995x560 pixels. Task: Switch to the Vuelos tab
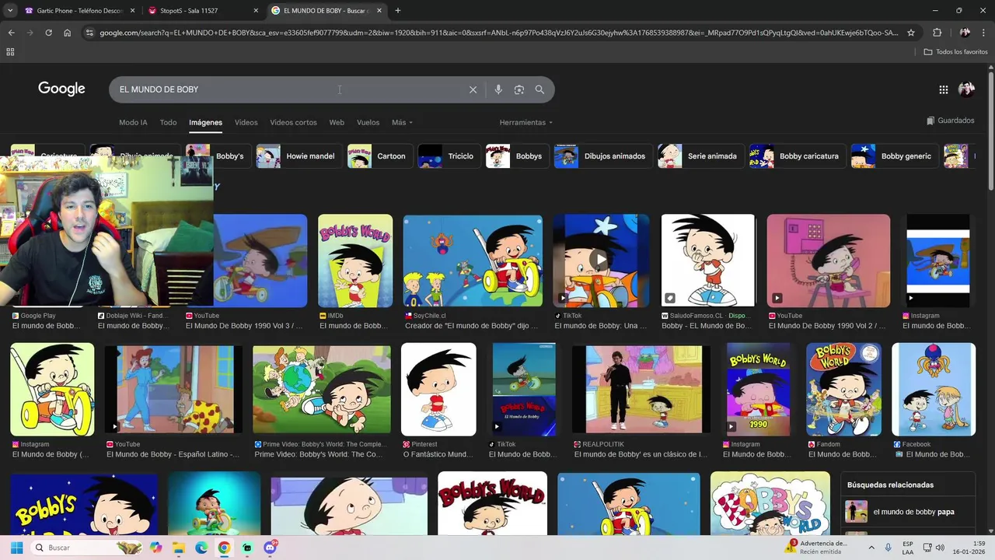pos(368,122)
